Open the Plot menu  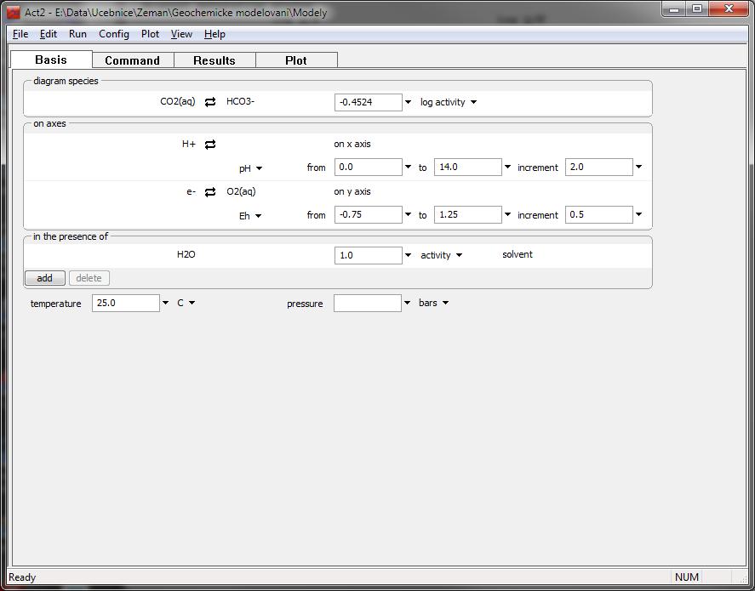150,34
